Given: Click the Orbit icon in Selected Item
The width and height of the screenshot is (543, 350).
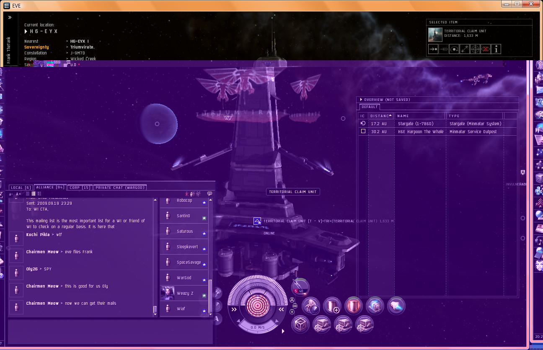Looking at the screenshot, I should click(454, 49).
